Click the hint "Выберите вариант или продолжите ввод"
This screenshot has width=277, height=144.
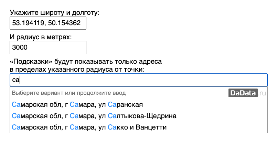pos(69,93)
